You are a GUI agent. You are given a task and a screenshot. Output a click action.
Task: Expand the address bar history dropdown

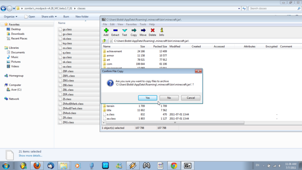239,8
